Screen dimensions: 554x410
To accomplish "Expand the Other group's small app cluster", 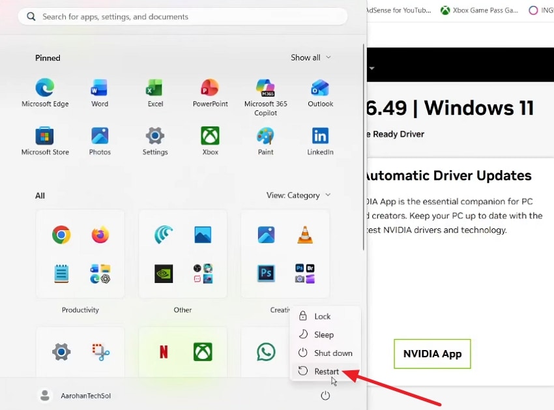I will (x=203, y=274).
